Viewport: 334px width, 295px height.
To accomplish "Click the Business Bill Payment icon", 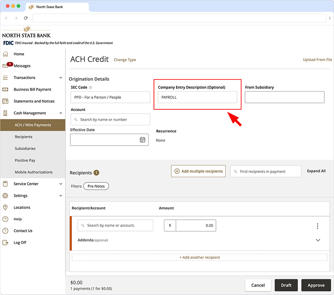I will coord(6,89).
